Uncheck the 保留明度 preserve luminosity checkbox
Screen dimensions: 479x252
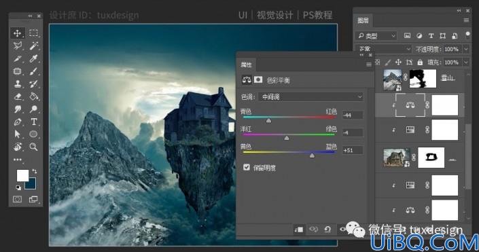pyautogui.click(x=247, y=167)
